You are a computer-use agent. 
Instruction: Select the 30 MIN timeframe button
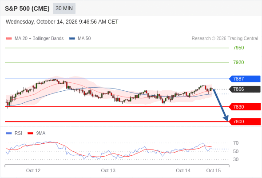(x=64, y=8)
